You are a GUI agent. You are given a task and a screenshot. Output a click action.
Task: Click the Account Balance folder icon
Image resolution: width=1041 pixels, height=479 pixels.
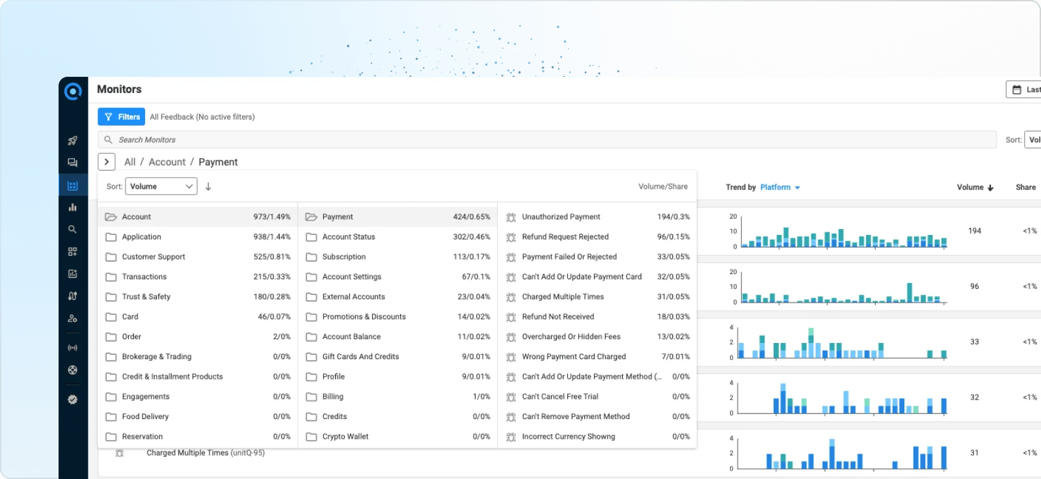[312, 336]
